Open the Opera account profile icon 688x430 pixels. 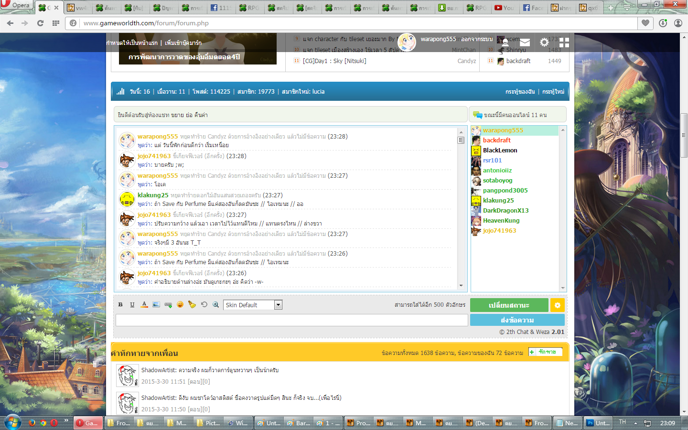click(x=678, y=23)
